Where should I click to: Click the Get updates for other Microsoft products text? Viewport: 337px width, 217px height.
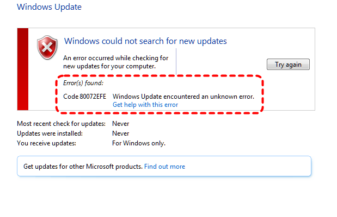(x=83, y=167)
